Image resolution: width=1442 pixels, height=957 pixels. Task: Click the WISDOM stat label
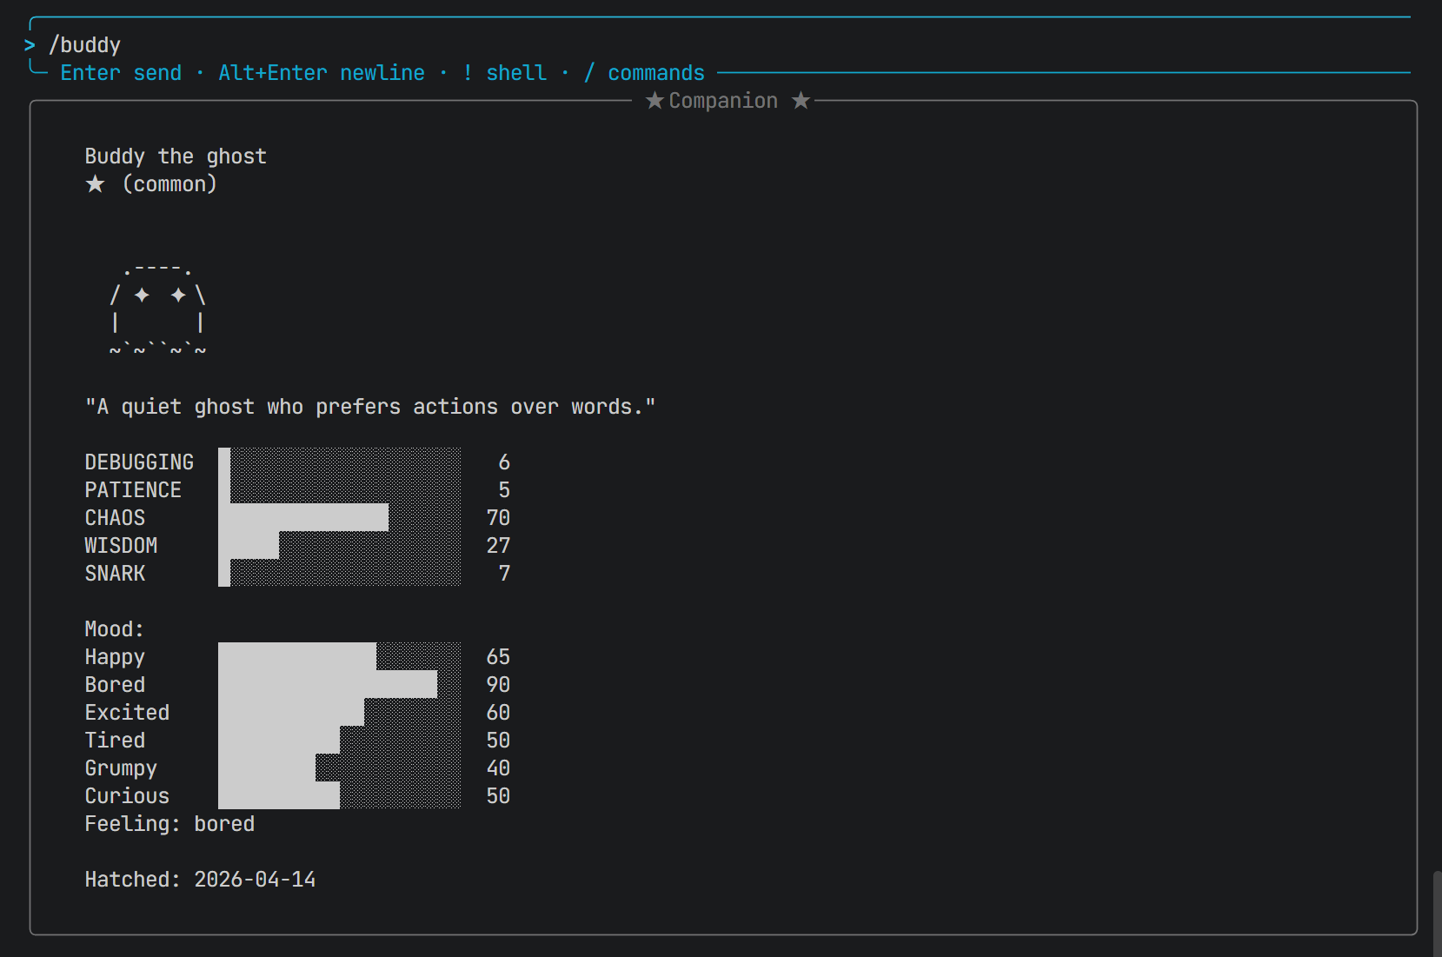[x=121, y=546]
